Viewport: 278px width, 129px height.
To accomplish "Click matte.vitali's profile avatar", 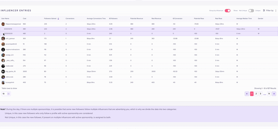I will pyautogui.click(x=3, y=66).
